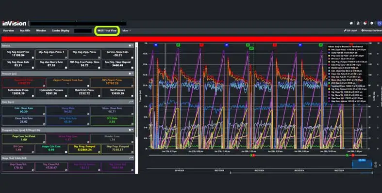The height and width of the screenshot is (193, 382).
Task: Switch to the MQTT Trial View tab
Action: coord(107,30)
